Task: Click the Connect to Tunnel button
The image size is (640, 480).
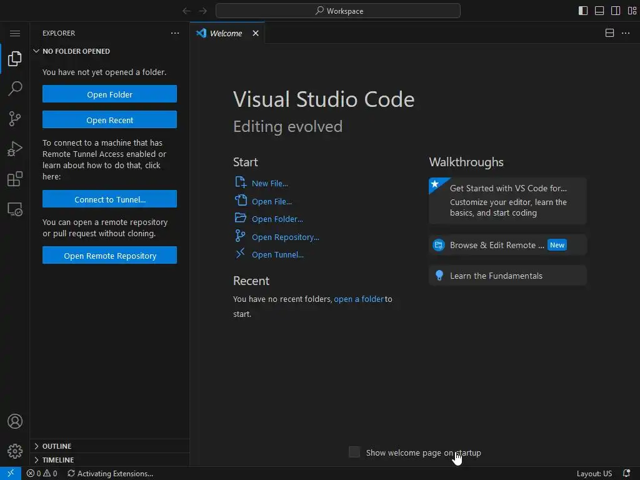Action: point(110,199)
